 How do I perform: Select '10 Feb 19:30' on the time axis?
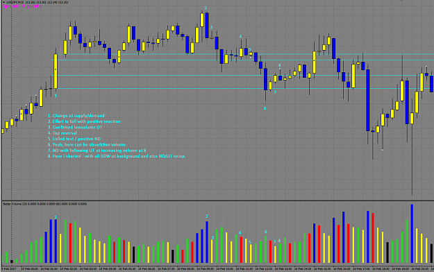pyautogui.click(x=401, y=269)
